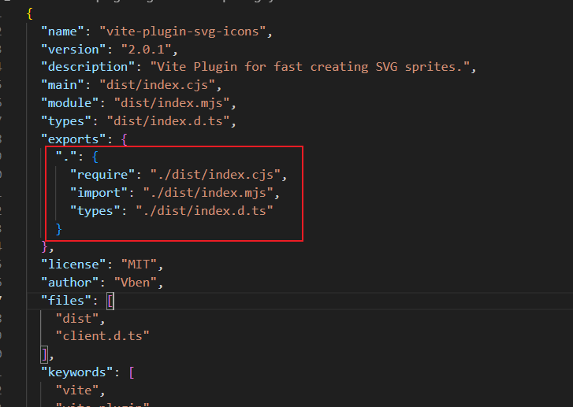The height and width of the screenshot is (407, 573).
Task: Click the opening bracket after "files"
Action: click(x=110, y=301)
